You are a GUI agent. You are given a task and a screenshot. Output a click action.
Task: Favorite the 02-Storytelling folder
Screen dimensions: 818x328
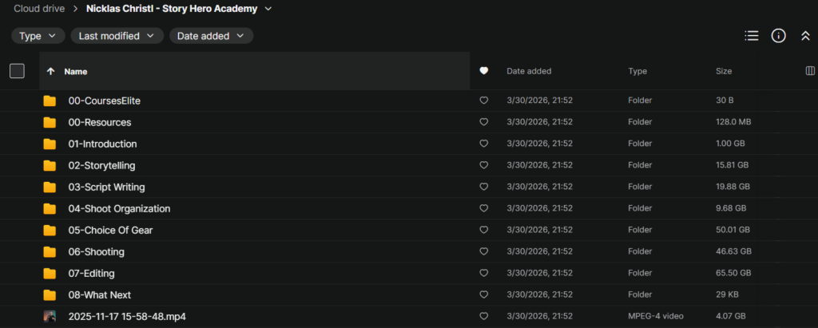tap(483, 165)
